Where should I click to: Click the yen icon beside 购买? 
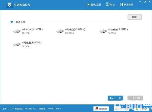(x=108, y=4)
